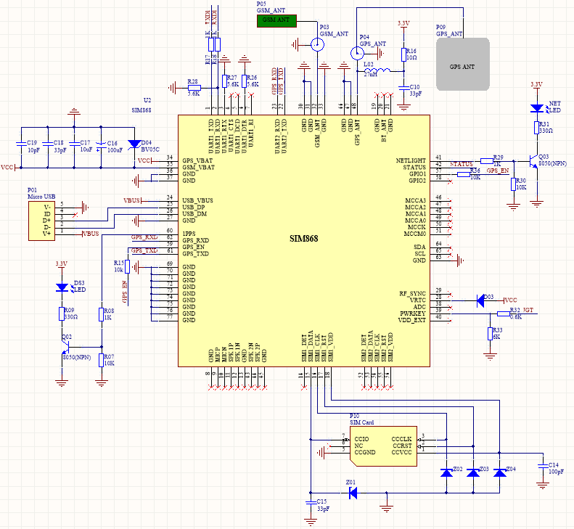
Task: Select polarized capacitor C16 100uF
Action: click(x=101, y=144)
